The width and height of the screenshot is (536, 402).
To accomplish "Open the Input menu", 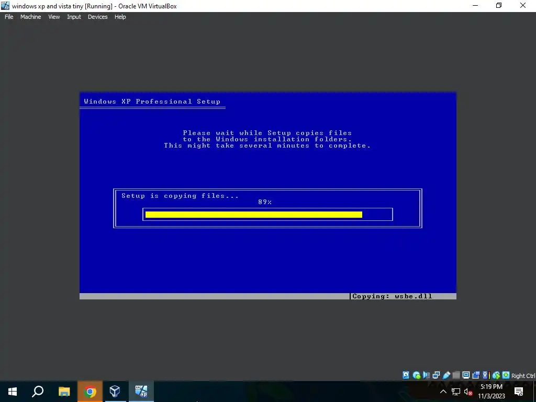I will point(74,17).
